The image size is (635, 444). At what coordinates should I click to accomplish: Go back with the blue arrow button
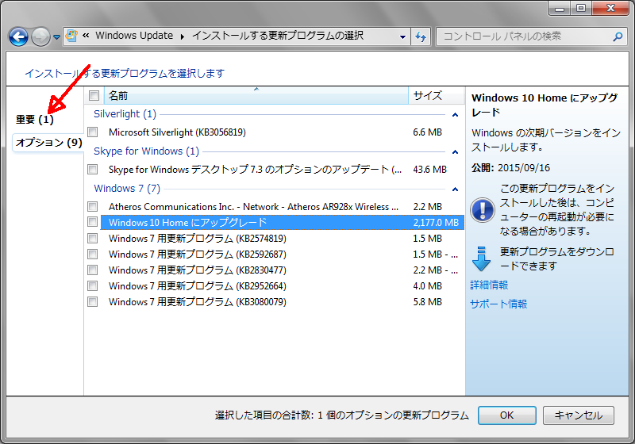pyautogui.click(x=18, y=36)
